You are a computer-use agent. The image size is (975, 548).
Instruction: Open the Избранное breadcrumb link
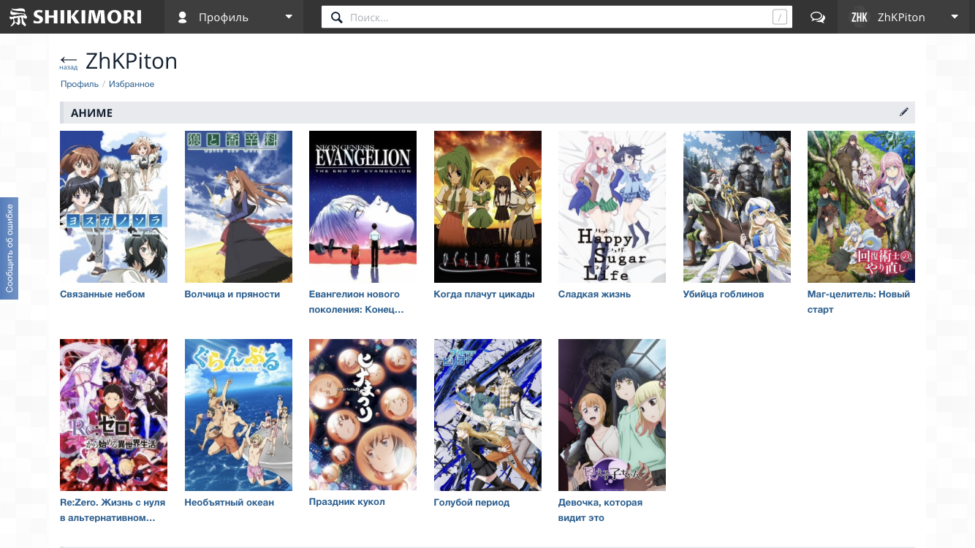coord(132,84)
